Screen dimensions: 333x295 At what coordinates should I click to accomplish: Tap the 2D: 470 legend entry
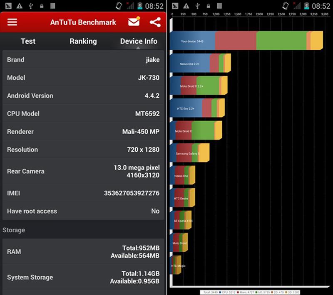[x=278, y=293]
